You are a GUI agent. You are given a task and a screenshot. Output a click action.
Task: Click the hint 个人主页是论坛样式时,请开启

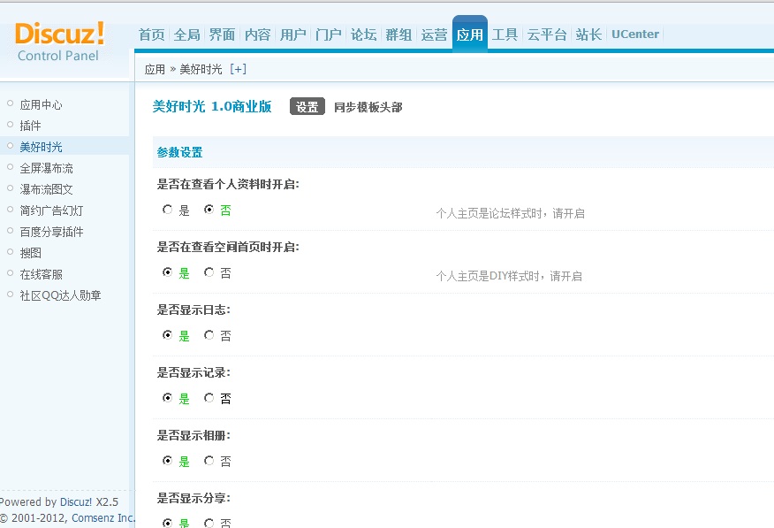click(511, 213)
